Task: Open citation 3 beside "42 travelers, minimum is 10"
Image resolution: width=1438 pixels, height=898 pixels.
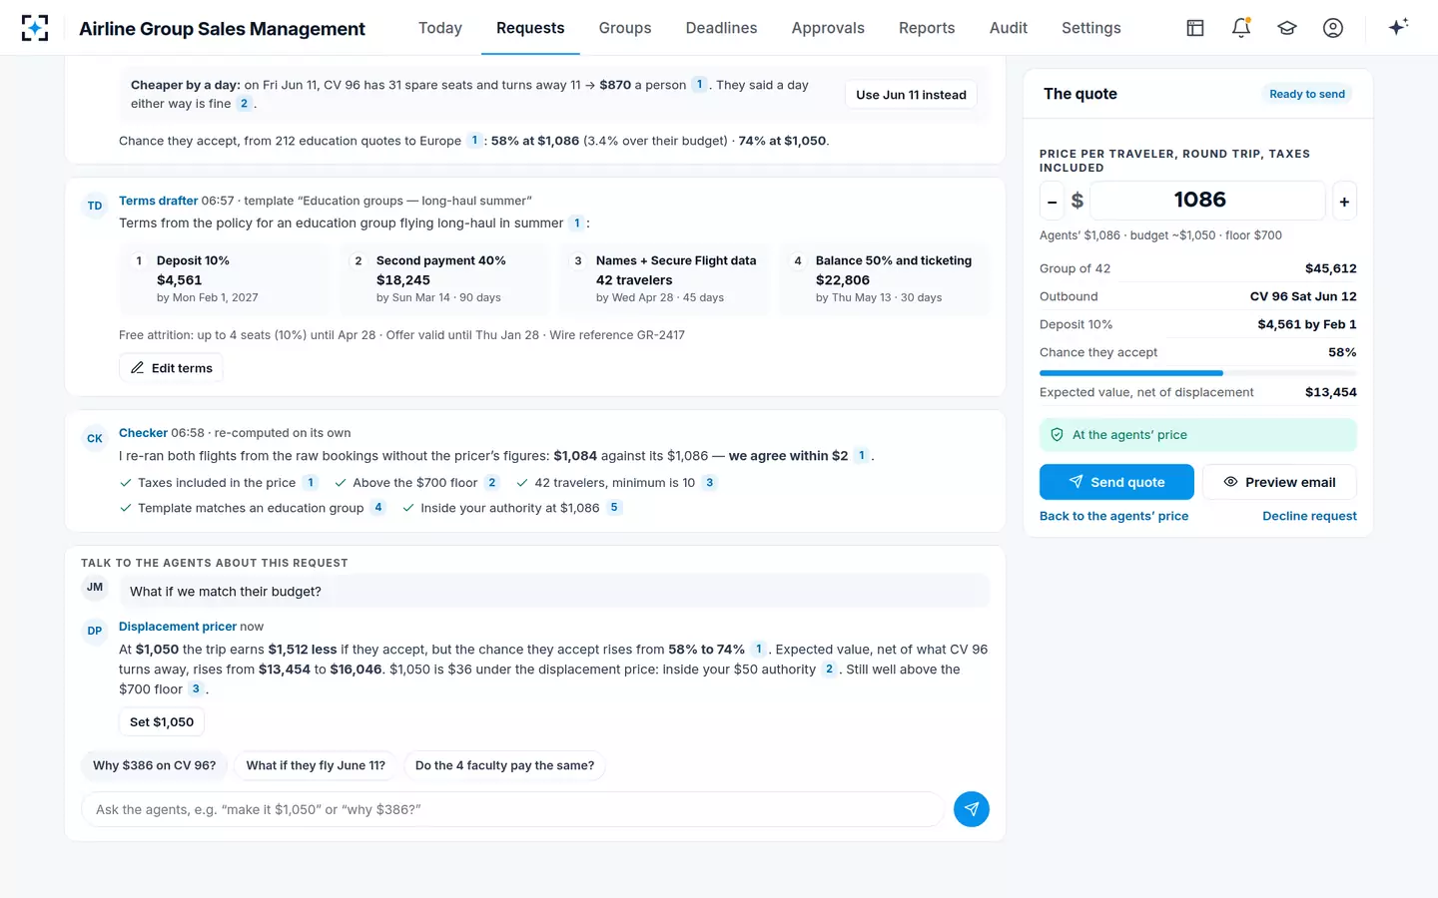Action: [709, 483]
